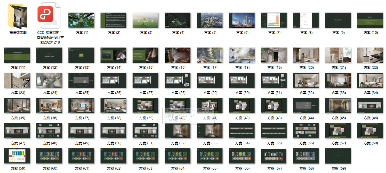Open the 方案 (60) image file
Image resolution: width=386 pixels, height=173 pixels.
coord(49,156)
